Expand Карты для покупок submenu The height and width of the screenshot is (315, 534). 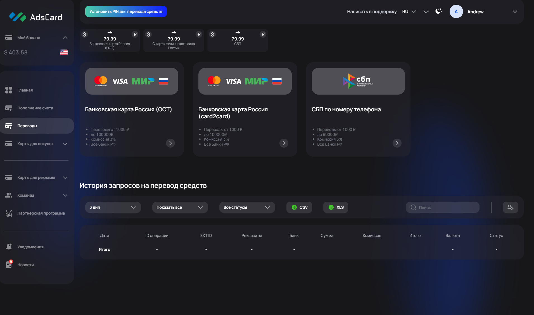coord(65,144)
